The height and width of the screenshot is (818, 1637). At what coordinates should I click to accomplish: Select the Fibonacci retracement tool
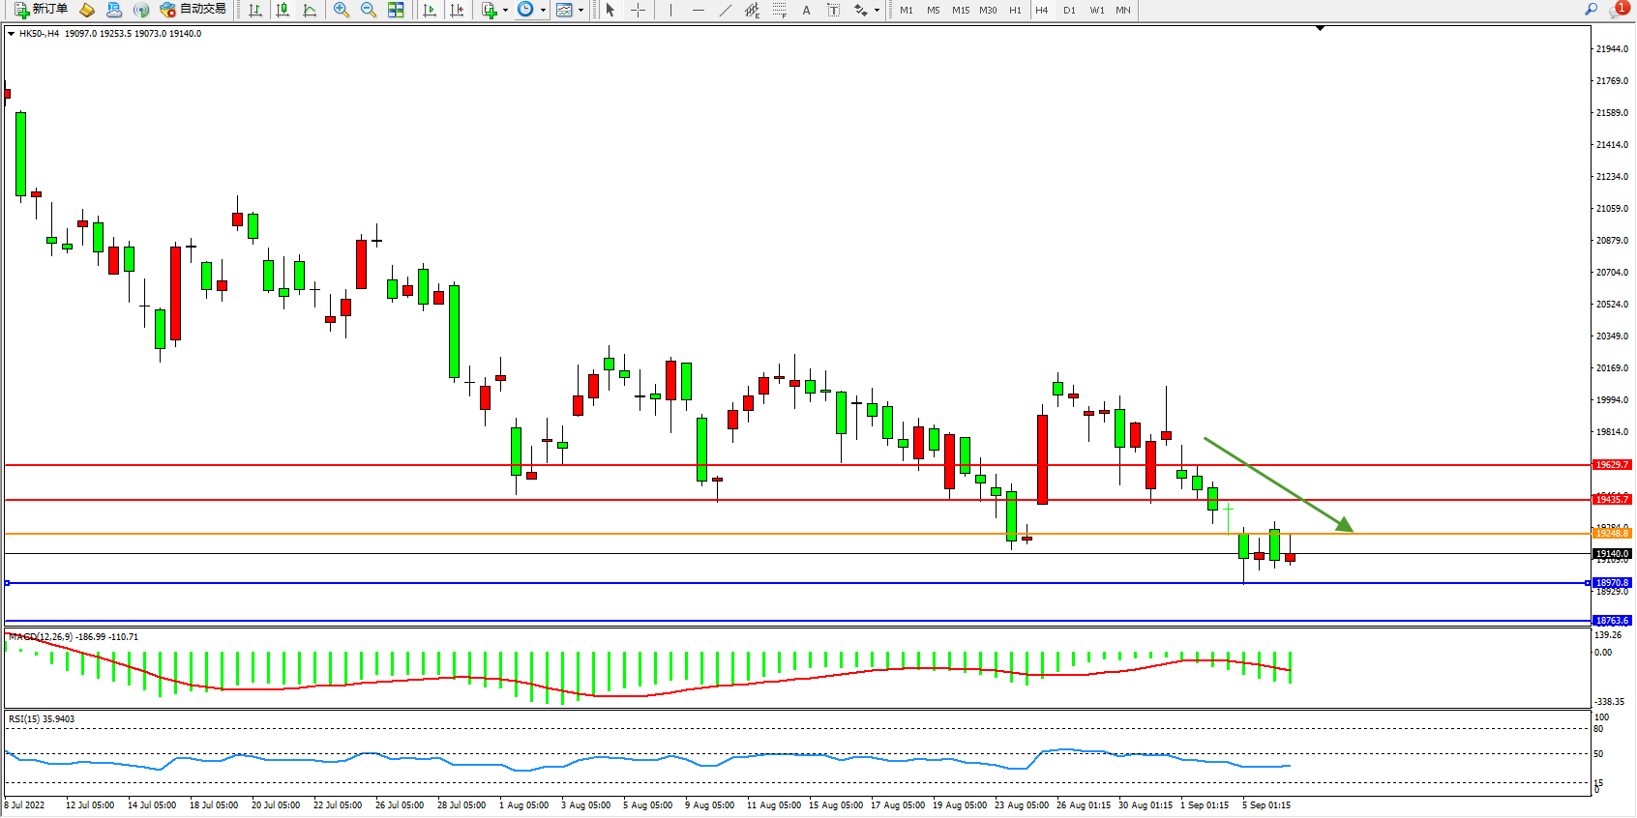point(779,10)
